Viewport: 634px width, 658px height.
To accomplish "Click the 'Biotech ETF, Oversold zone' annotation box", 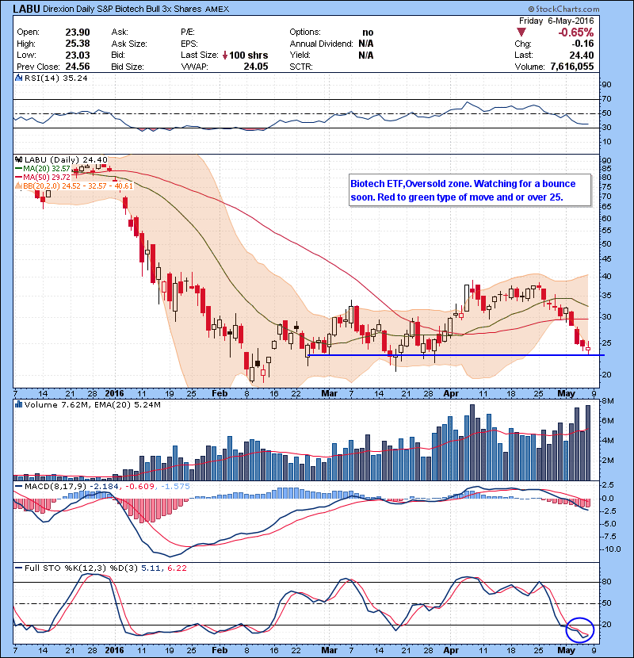I will (470, 190).
